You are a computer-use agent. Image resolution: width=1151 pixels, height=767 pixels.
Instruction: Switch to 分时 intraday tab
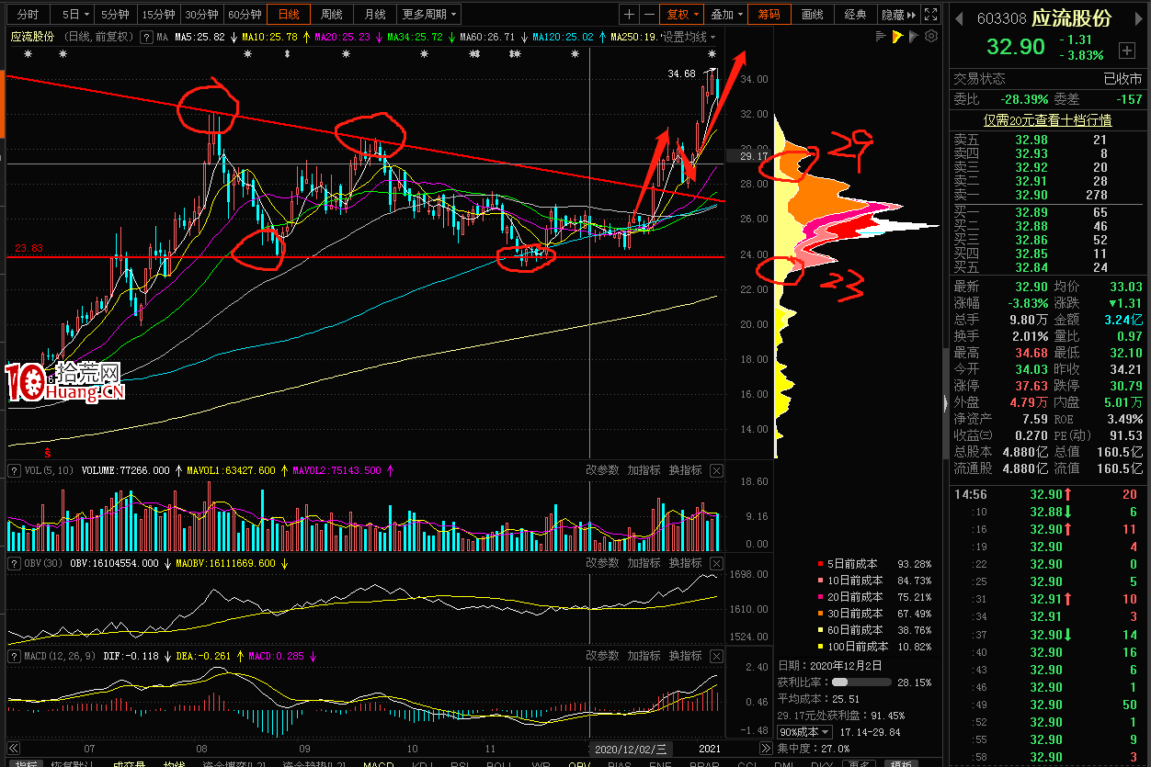click(28, 15)
